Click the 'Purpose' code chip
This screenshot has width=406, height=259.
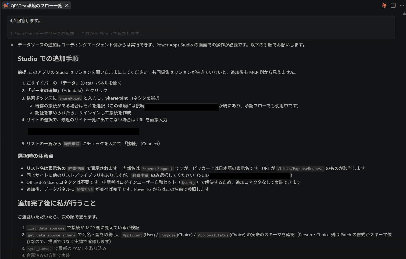(168, 235)
